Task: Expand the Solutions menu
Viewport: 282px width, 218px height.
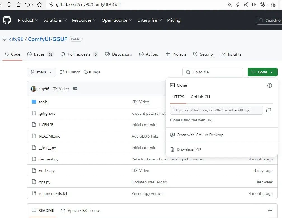Action: (x=55, y=20)
